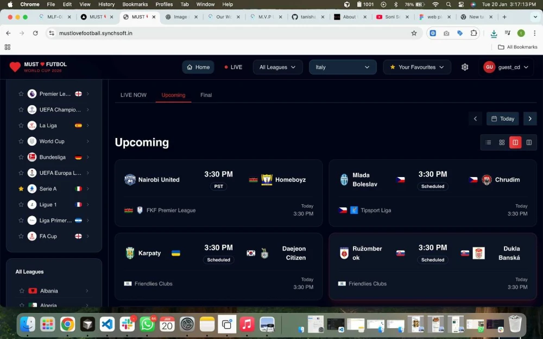This screenshot has height=339, width=543.
Task: Click the Home button in navigation
Action: point(198,67)
